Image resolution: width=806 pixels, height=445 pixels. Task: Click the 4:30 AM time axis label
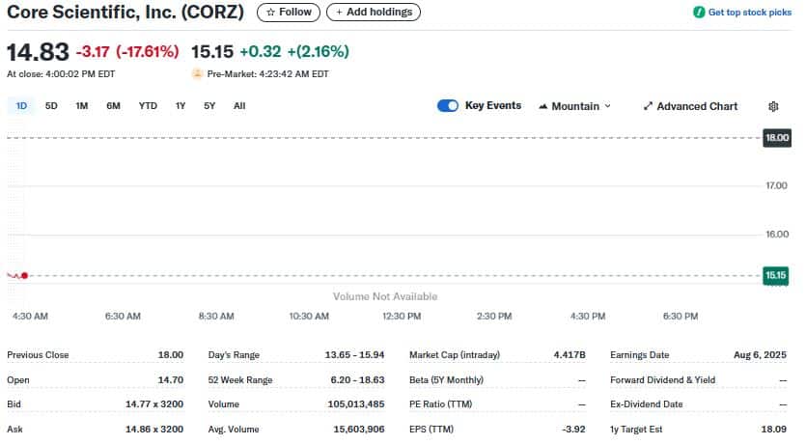(30, 317)
